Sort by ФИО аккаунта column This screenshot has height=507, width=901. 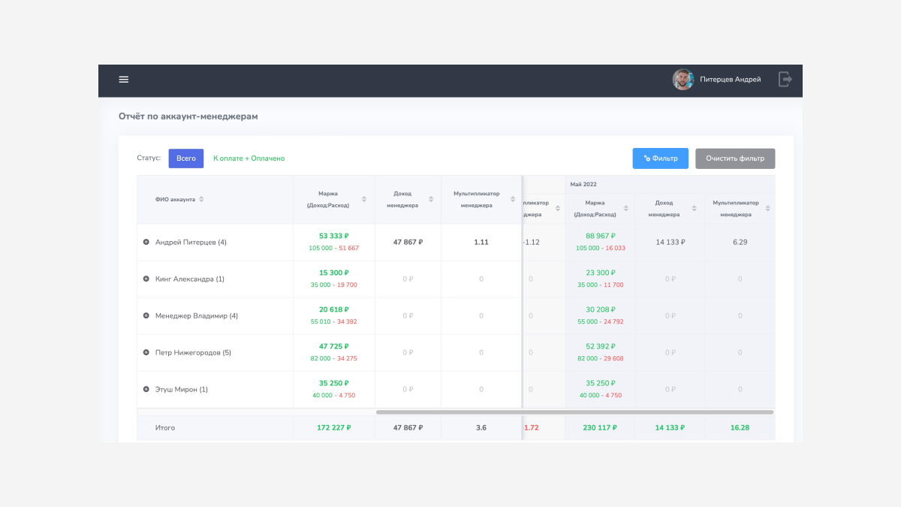click(201, 199)
